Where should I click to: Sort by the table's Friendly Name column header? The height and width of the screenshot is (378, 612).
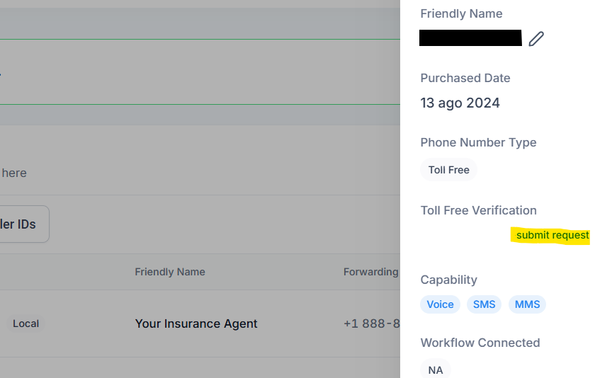[170, 272]
